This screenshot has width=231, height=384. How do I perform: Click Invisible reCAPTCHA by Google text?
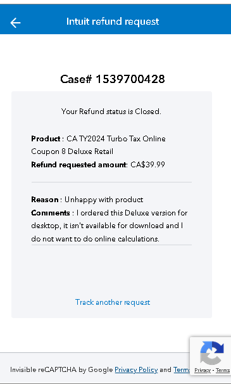[61, 369]
